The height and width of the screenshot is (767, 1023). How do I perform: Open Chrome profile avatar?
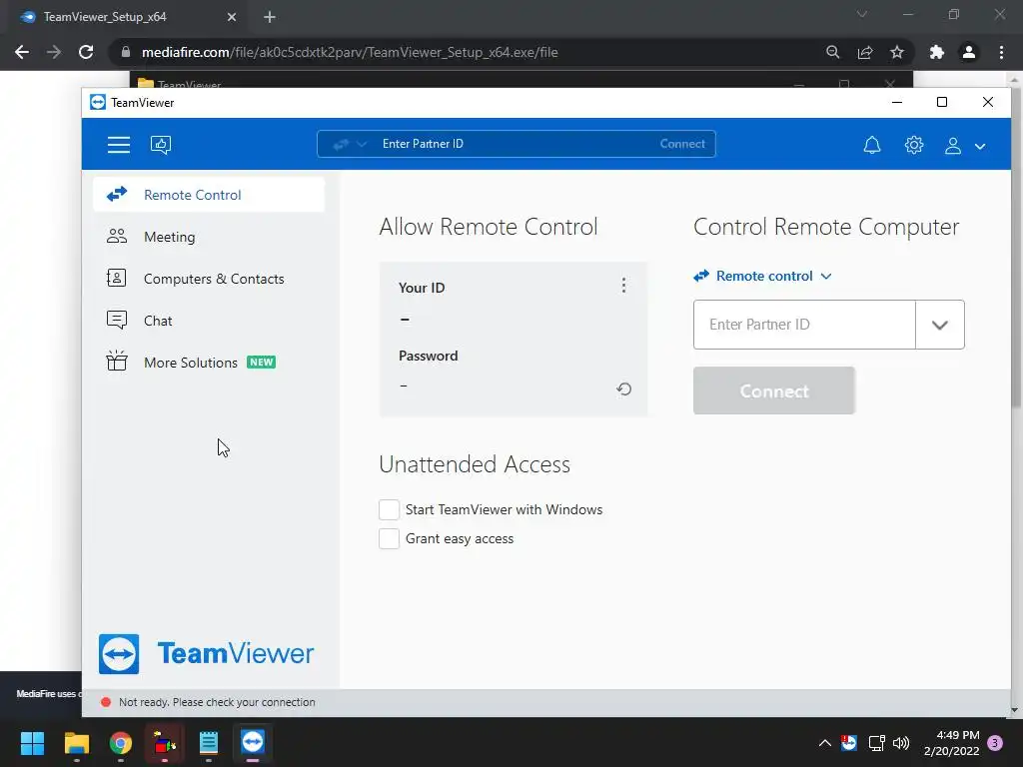click(969, 52)
